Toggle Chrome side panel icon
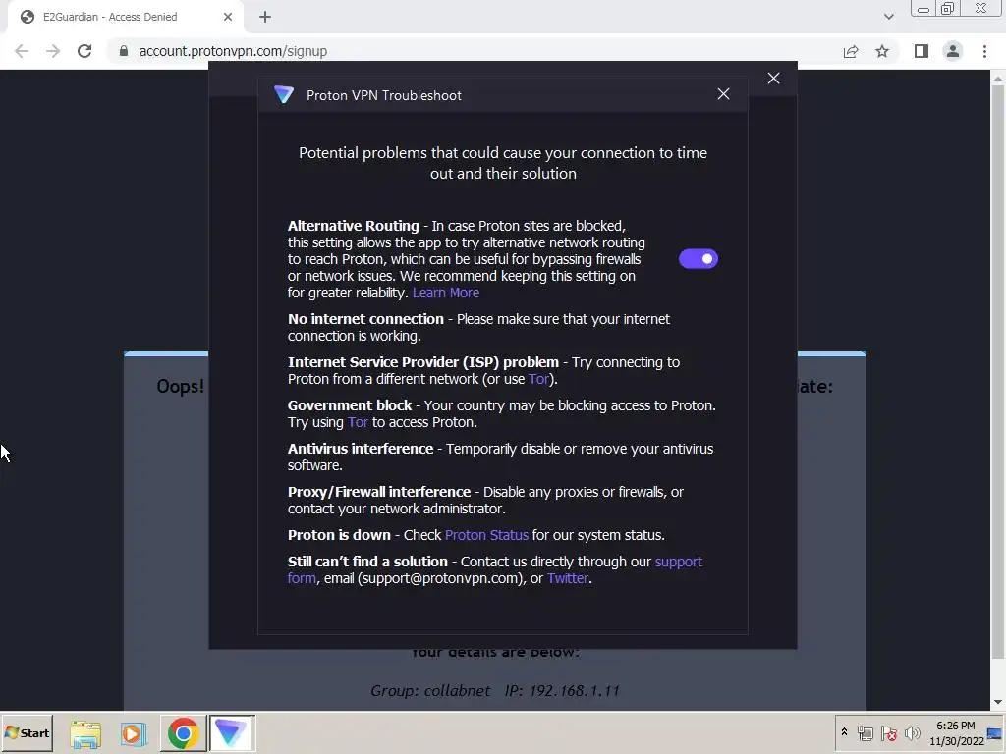 tap(922, 51)
